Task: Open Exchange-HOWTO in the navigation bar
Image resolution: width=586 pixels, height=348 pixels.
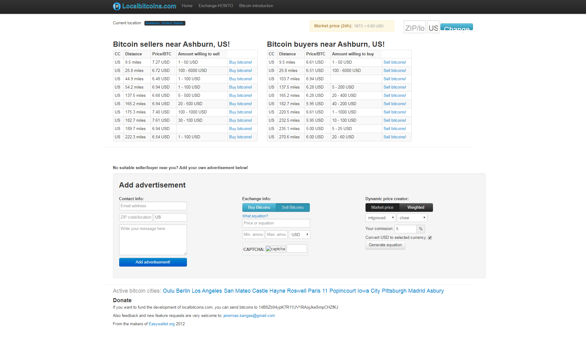Action: point(216,6)
